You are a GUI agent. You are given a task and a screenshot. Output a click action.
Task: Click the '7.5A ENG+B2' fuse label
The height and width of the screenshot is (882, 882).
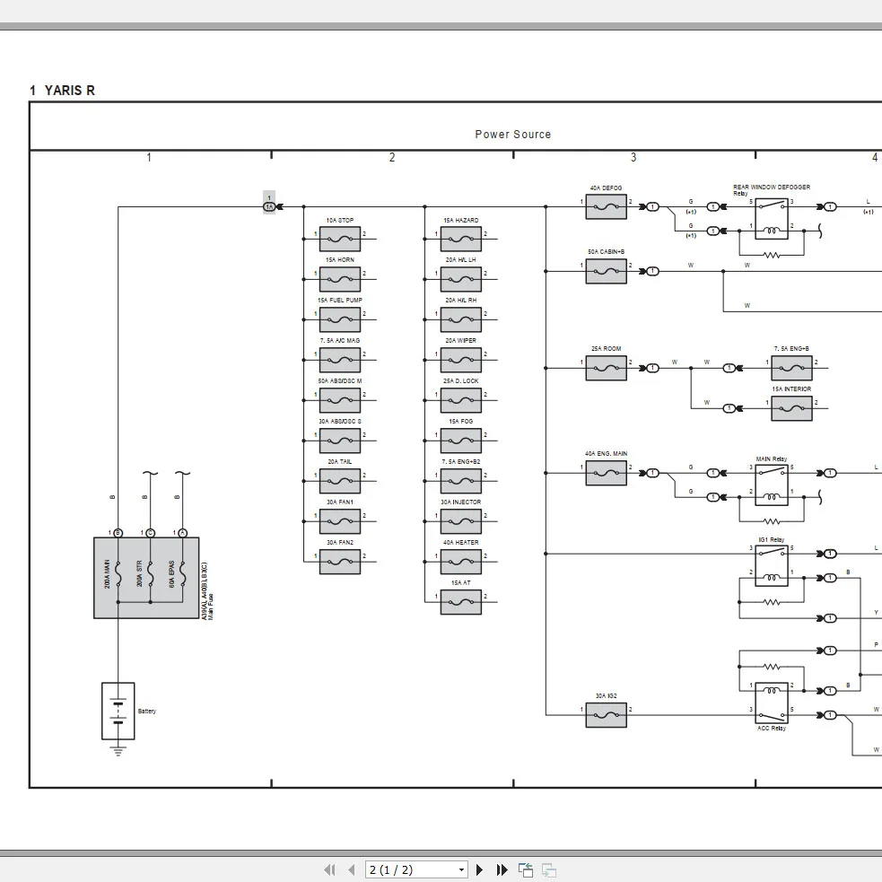pos(460,462)
